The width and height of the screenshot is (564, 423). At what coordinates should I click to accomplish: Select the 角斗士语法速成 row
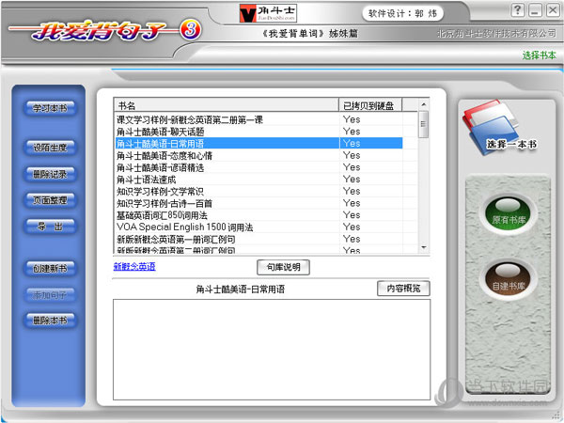pos(259,180)
